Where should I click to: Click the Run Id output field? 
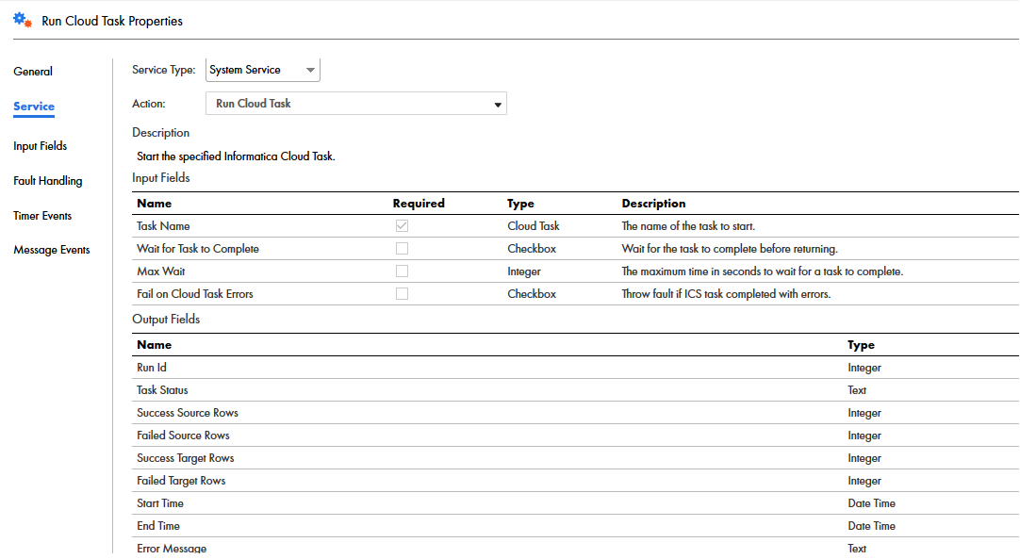(152, 367)
